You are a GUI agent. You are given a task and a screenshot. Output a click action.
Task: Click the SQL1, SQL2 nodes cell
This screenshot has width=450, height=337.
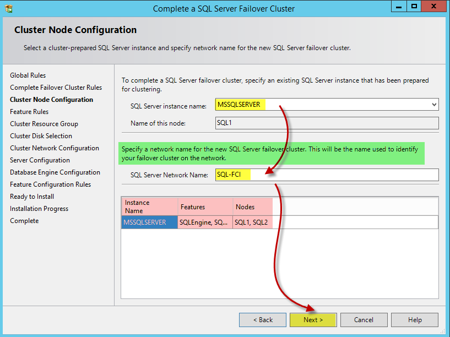(253, 222)
